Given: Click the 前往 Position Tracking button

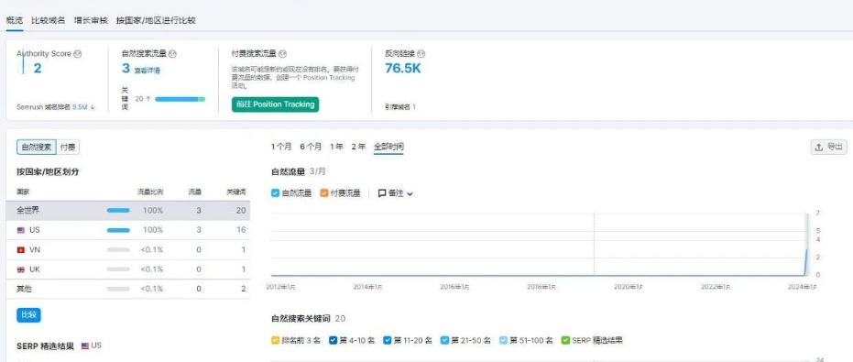Looking at the screenshot, I should click(x=275, y=104).
